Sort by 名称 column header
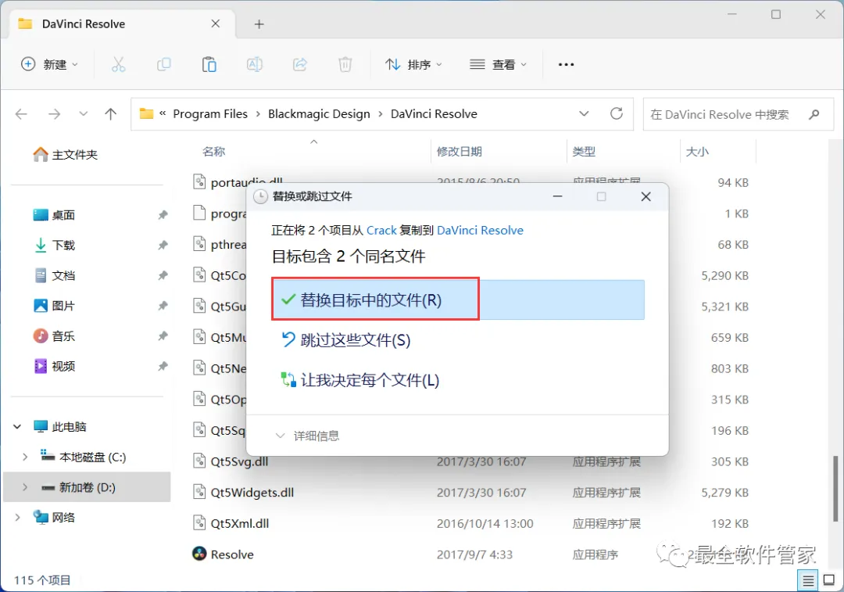This screenshot has width=844, height=592. [213, 152]
